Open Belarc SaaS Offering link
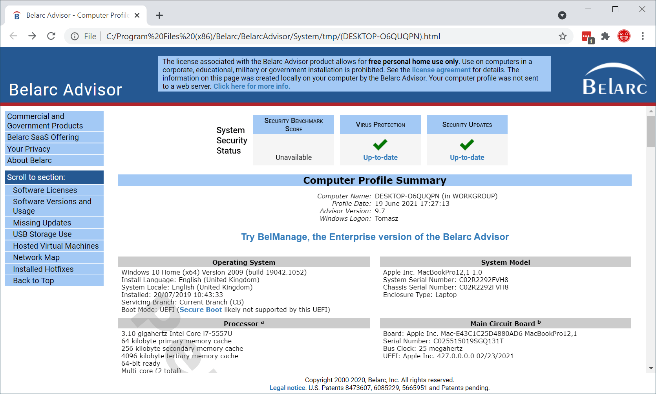Image resolution: width=656 pixels, height=394 pixels. pos(54,137)
